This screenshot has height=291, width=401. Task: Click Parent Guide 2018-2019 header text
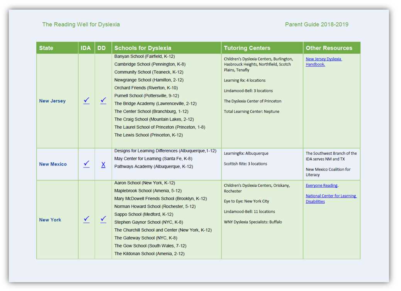pos(316,25)
